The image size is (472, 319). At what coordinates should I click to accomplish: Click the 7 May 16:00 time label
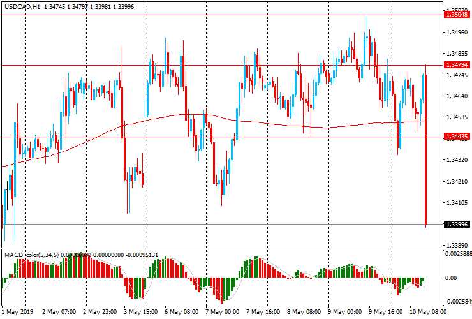263,312
